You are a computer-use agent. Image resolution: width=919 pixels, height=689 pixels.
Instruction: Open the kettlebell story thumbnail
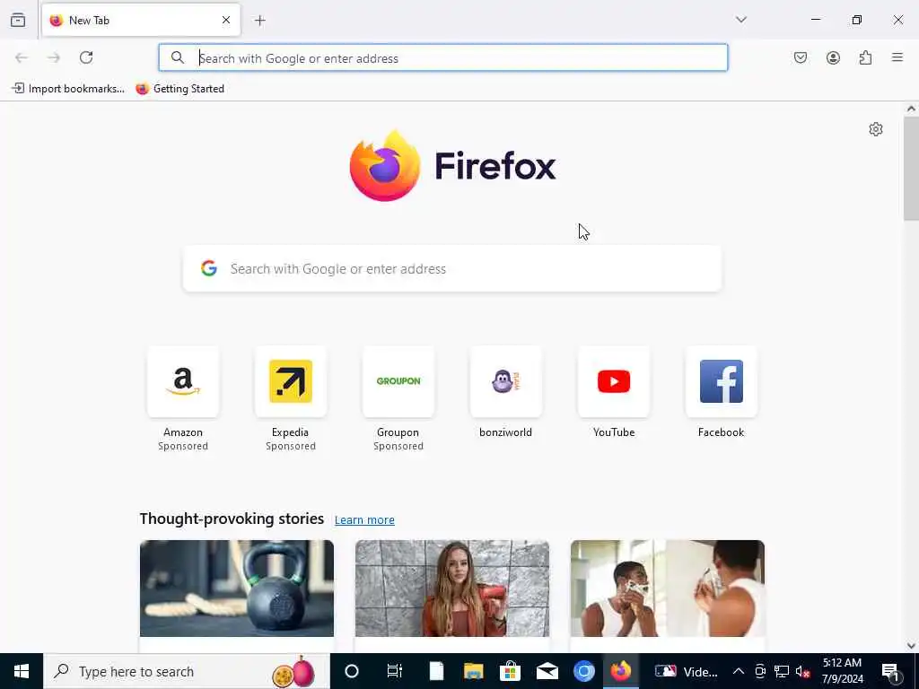click(237, 589)
